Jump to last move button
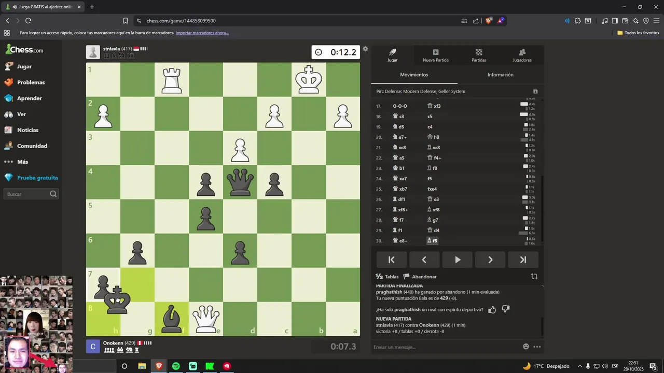Image resolution: width=664 pixels, height=373 pixels. (523, 260)
